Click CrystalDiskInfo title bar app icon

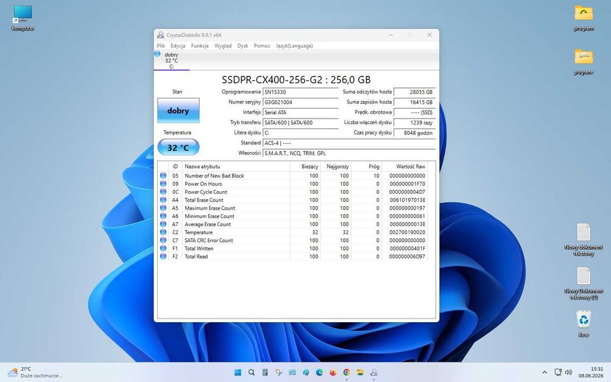(161, 35)
